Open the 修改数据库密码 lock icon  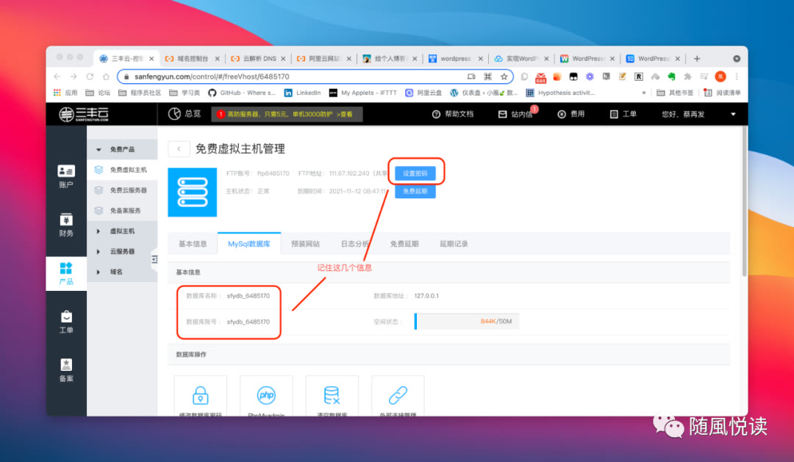click(200, 395)
